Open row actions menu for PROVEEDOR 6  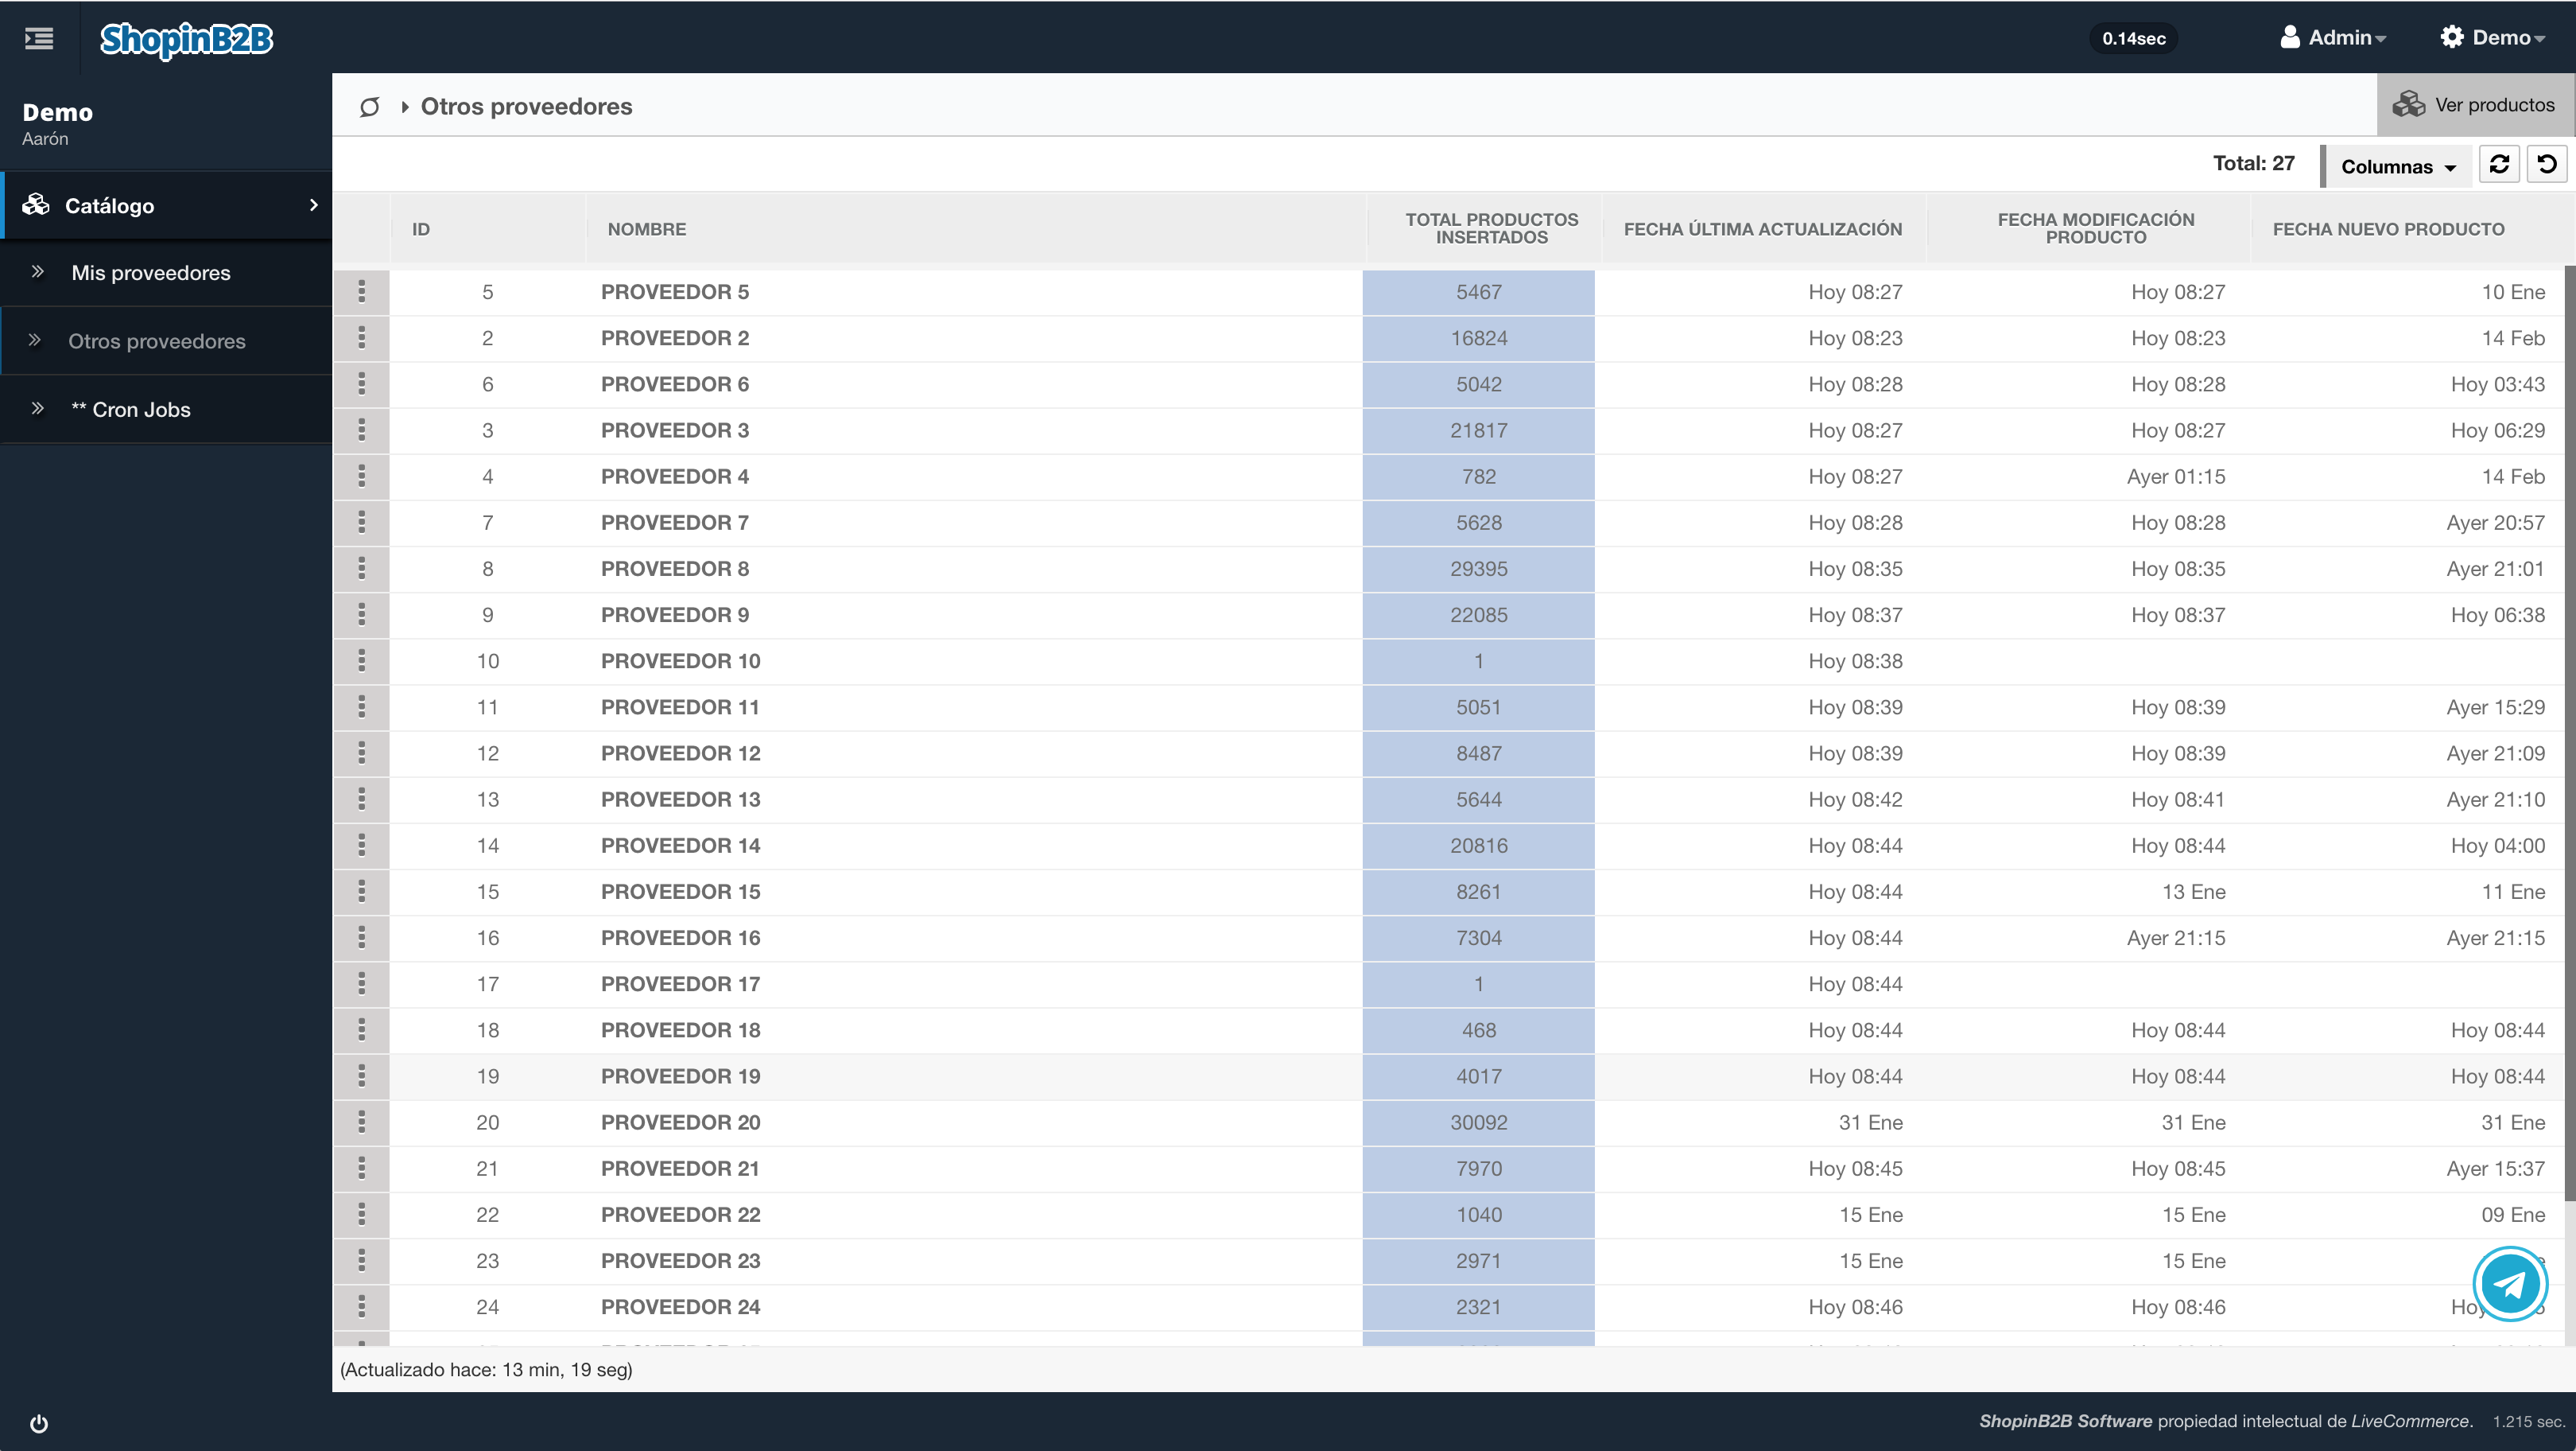[x=362, y=384]
